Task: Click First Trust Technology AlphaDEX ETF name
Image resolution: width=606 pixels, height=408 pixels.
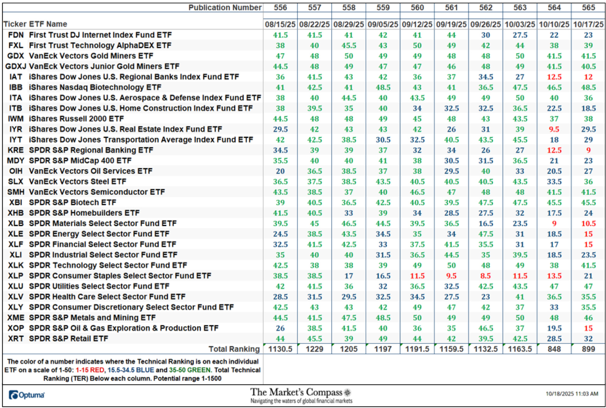Action: tap(100, 45)
